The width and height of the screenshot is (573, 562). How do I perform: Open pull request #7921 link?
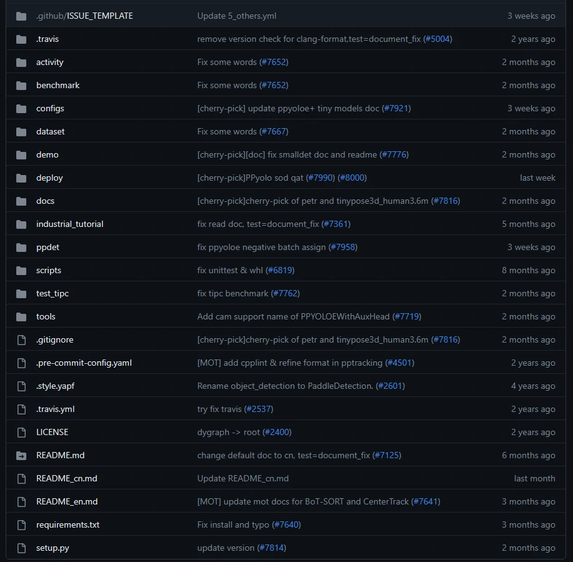pyautogui.click(x=396, y=108)
